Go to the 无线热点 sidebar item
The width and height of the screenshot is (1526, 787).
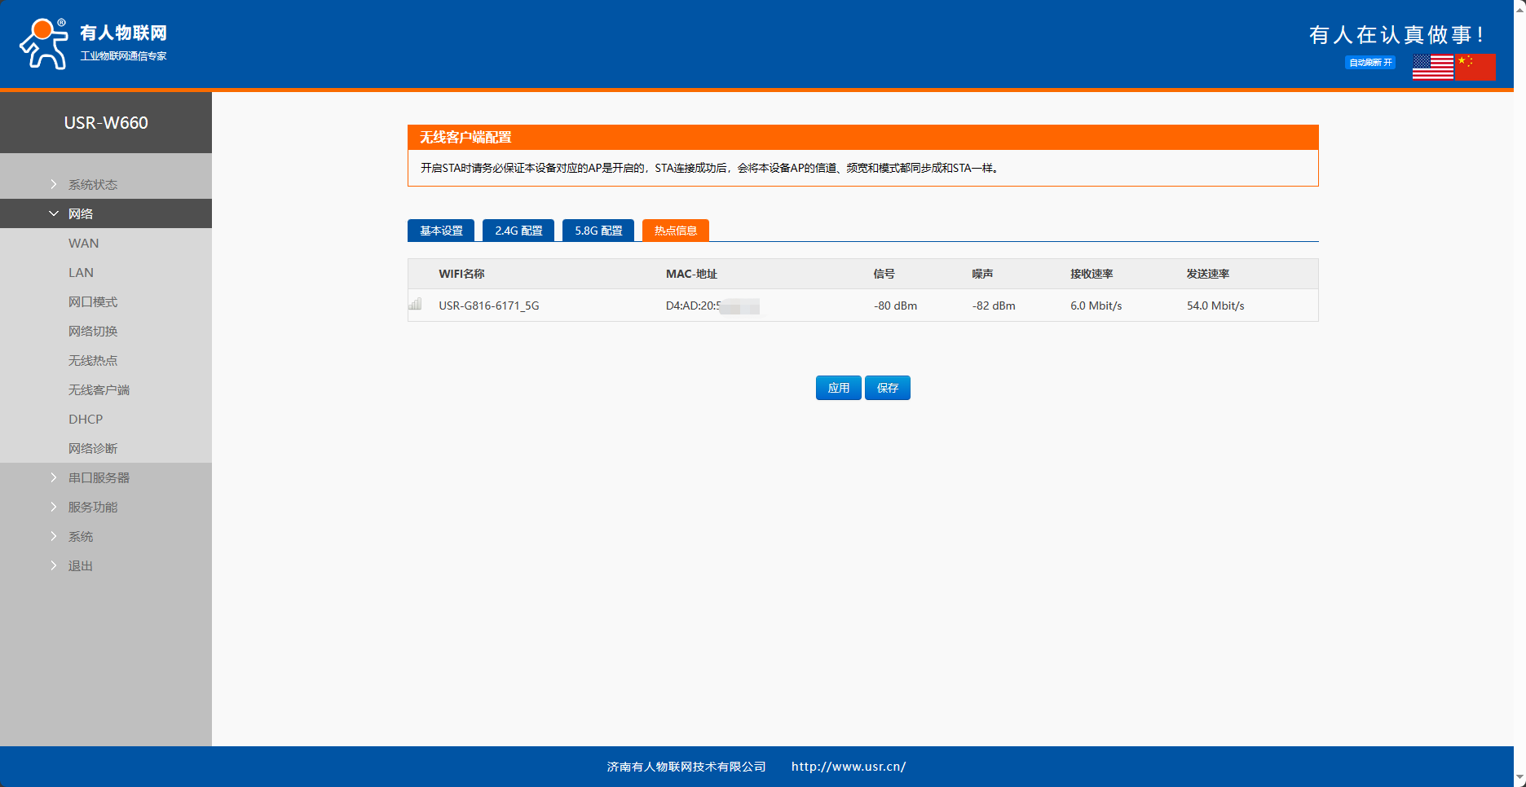click(x=93, y=361)
